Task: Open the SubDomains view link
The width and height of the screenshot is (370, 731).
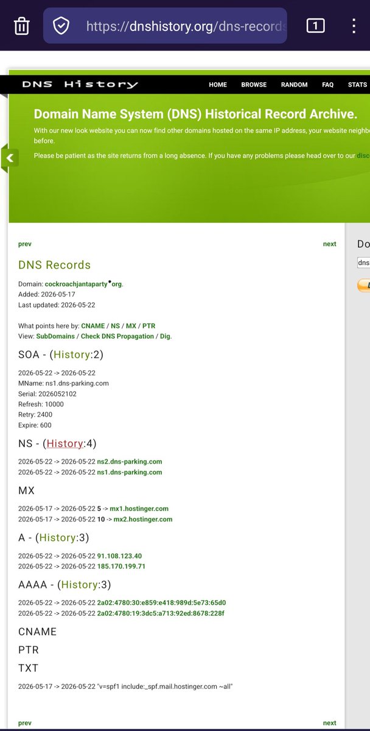Action: (55, 336)
